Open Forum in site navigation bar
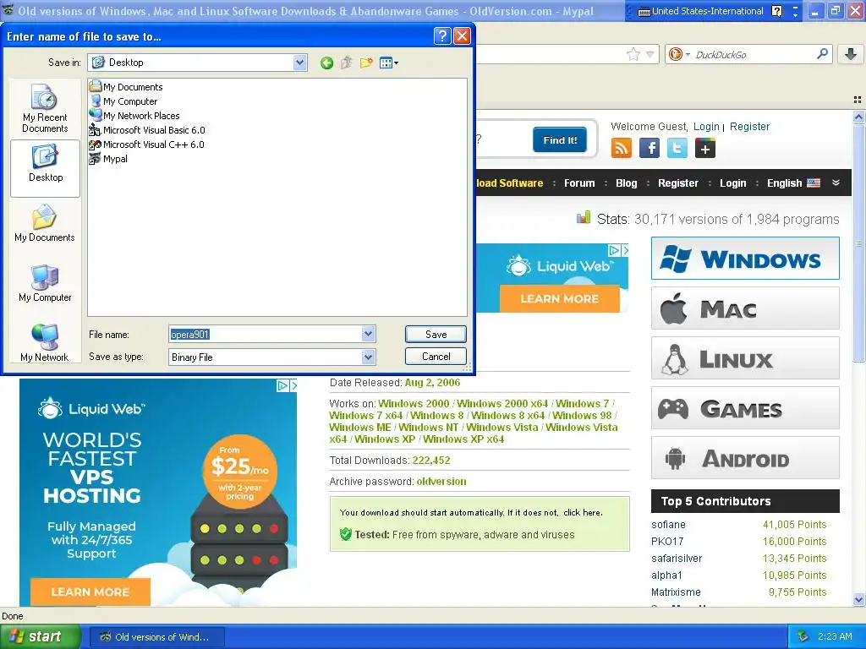Viewport: 866px width, 649px height. pos(579,183)
